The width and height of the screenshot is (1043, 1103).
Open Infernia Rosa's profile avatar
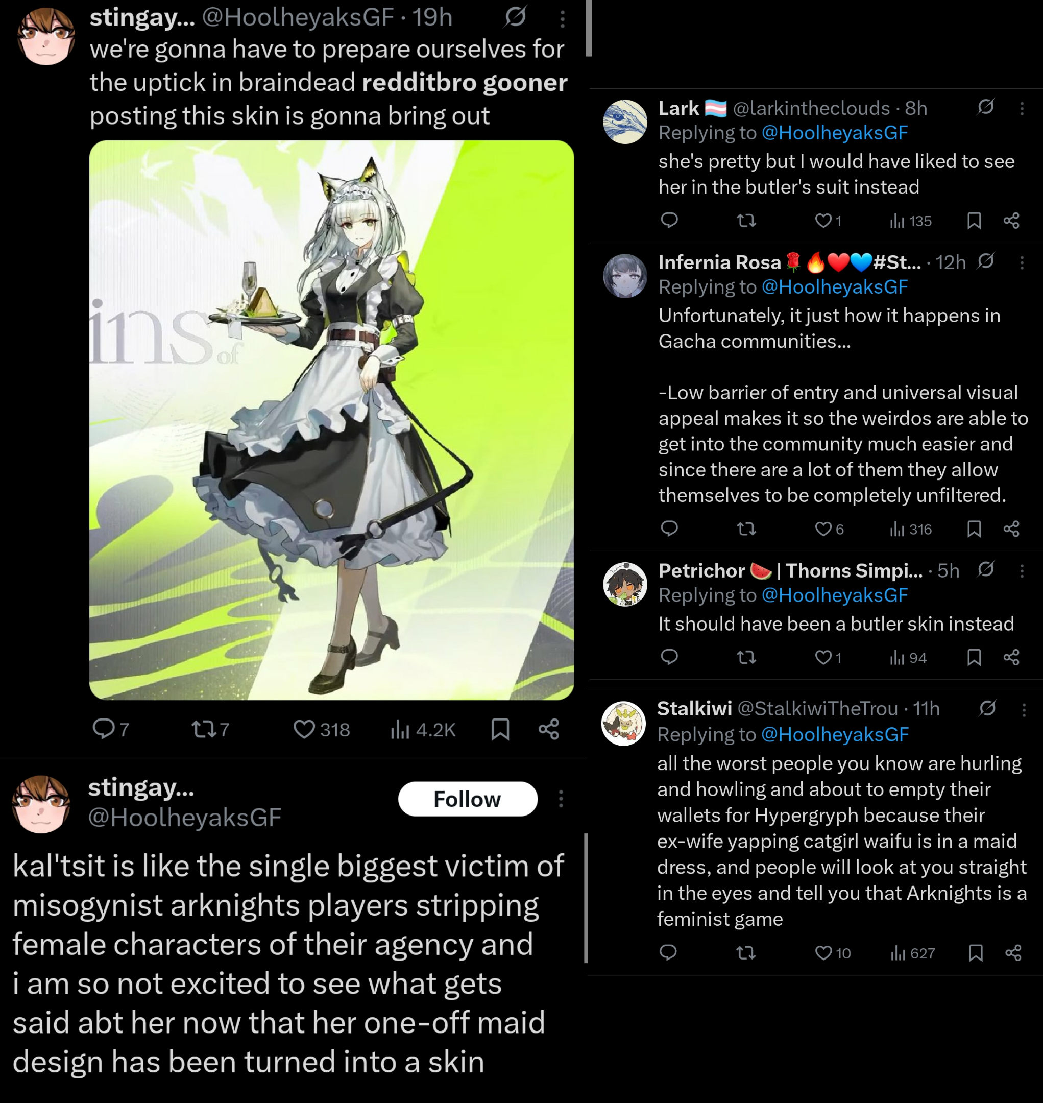[625, 276]
